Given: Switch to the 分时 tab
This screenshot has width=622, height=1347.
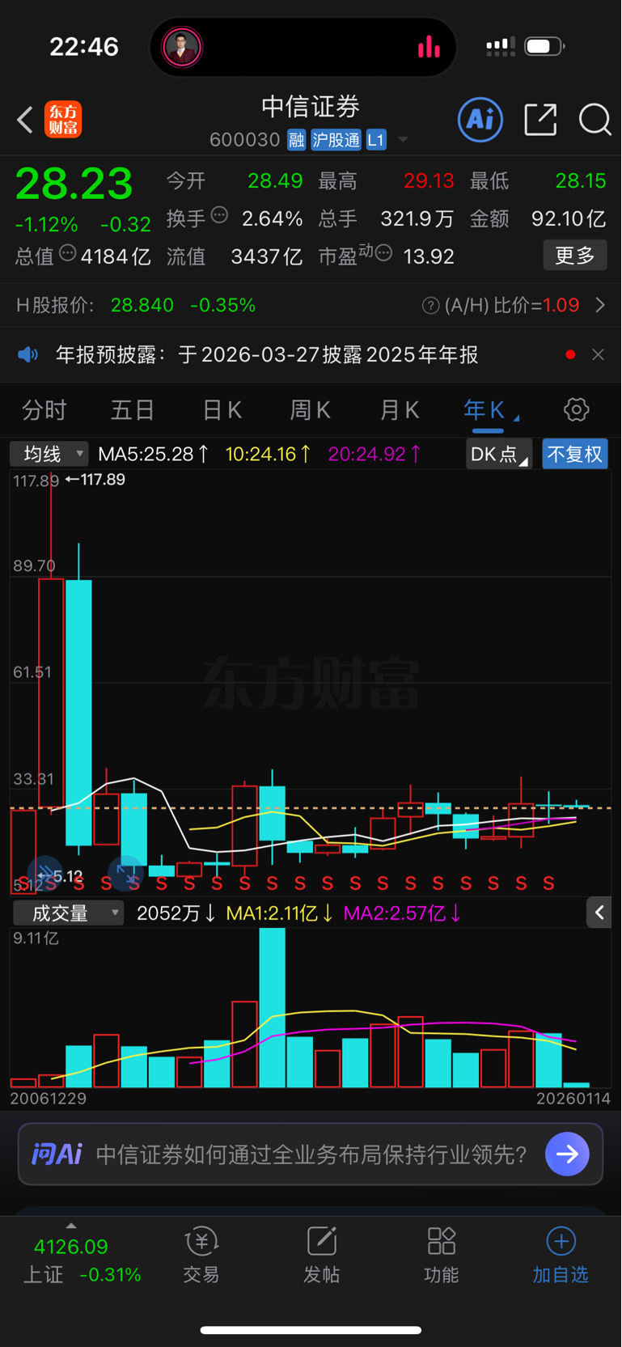Looking at the screenshot, I should tap(44, 410).
